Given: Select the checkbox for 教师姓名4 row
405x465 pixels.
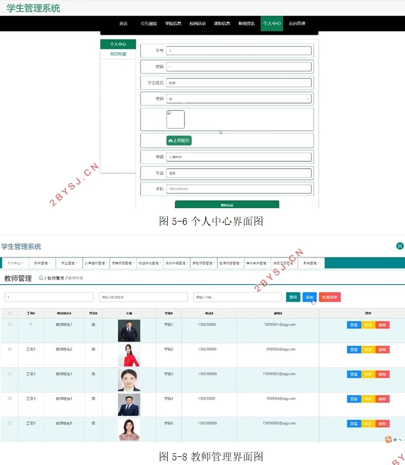Looking at the screenshot, I should [9, 398].
